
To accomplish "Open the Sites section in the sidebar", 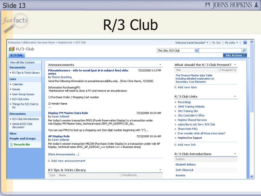I will coord(13,134).
